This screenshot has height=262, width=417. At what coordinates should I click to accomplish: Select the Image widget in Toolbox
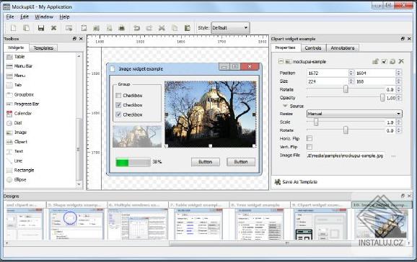(x=16, y=132)
